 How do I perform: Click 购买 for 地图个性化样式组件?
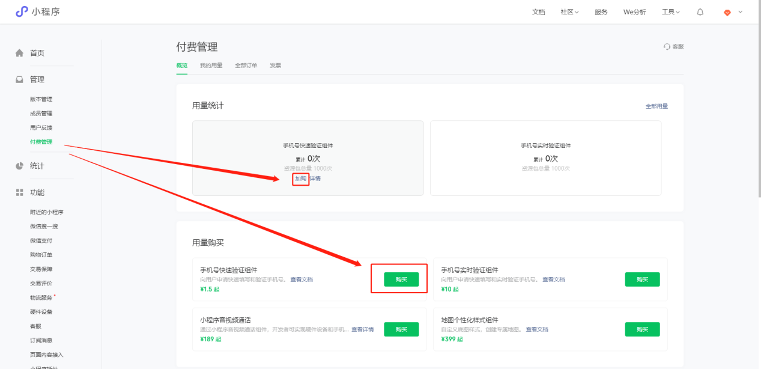coord(642,329)
